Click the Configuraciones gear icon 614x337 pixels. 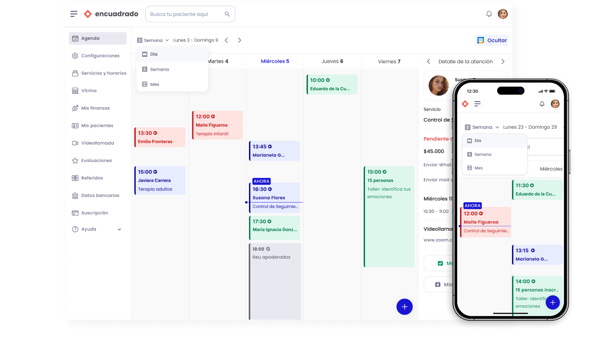click(75, 56)
